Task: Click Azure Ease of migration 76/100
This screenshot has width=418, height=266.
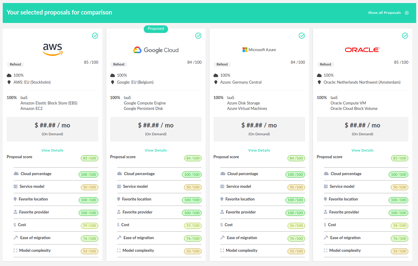Action: (296, 239)
